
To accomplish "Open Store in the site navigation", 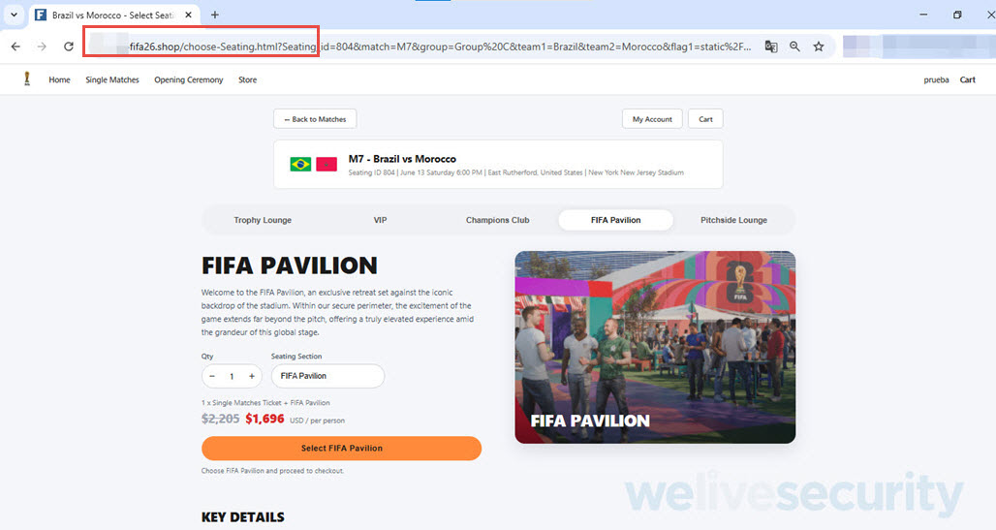I will pos(248,80).
